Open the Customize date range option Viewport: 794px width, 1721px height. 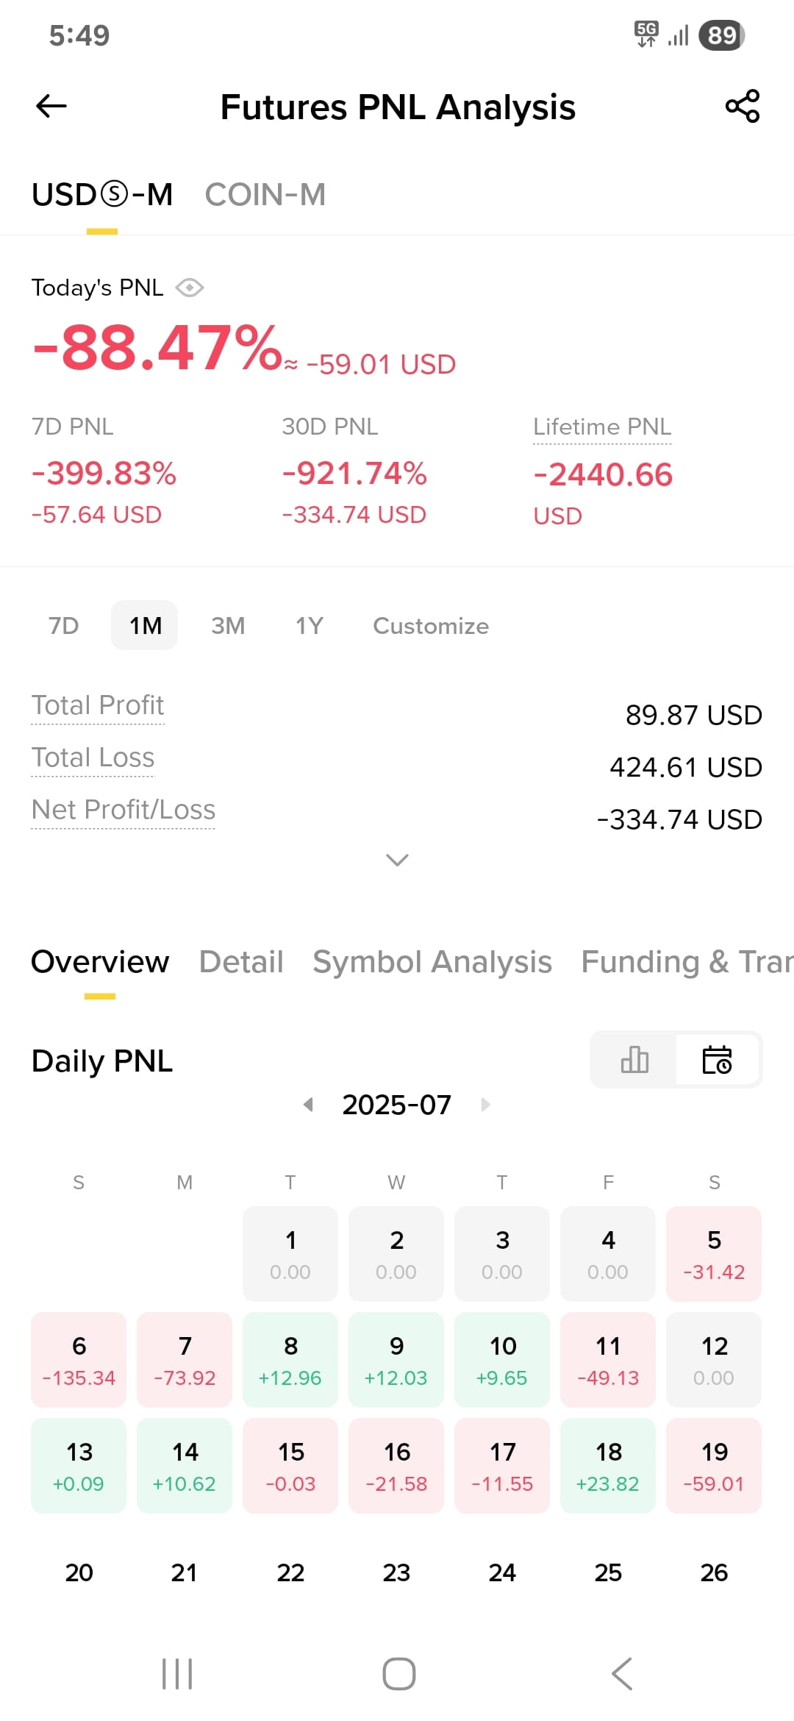point(431,626)
